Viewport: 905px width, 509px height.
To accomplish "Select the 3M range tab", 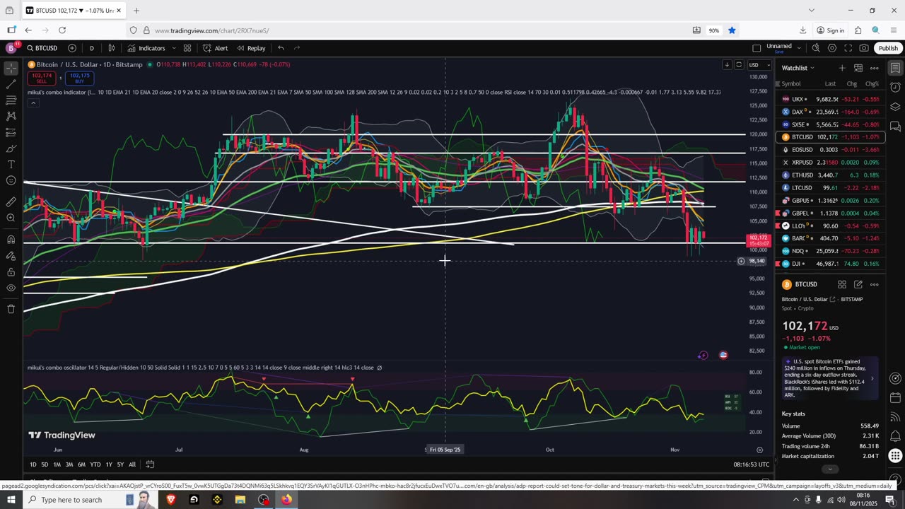I will pyautogui.click(x=69, y=464).
